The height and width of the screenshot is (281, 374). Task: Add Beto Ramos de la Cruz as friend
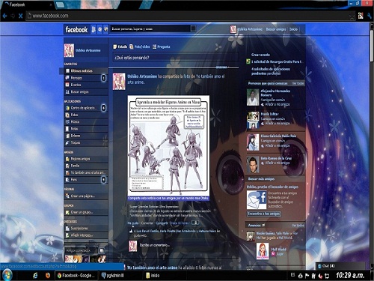pos(275,163)
